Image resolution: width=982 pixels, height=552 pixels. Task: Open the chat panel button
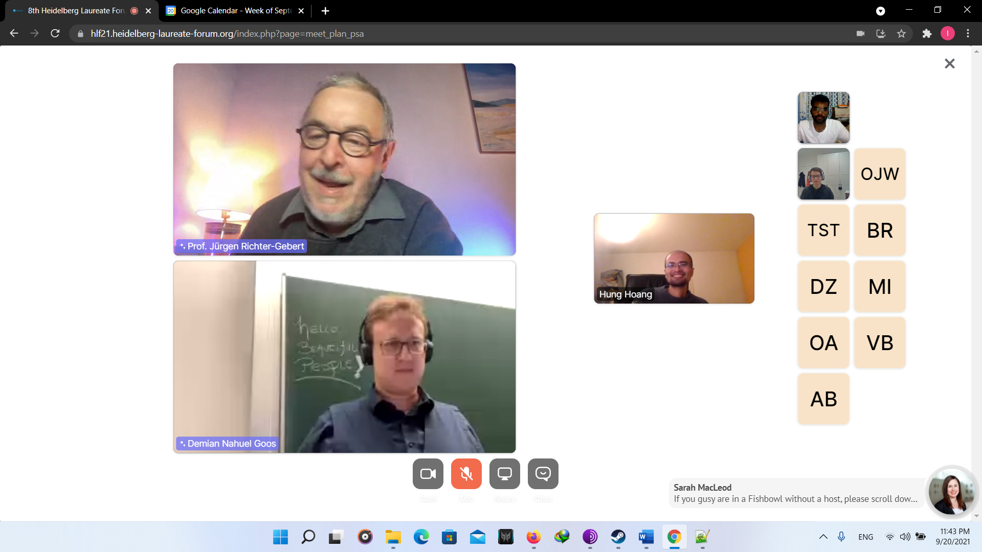coord(543,474)
